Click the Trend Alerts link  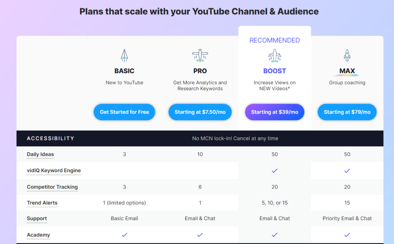[x=42, y=203]
